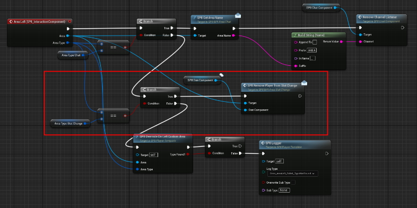417x208 pixels.
Task: Click Condition pin of Branch feeding SP8 Remove Player
Action: point(144,103)
